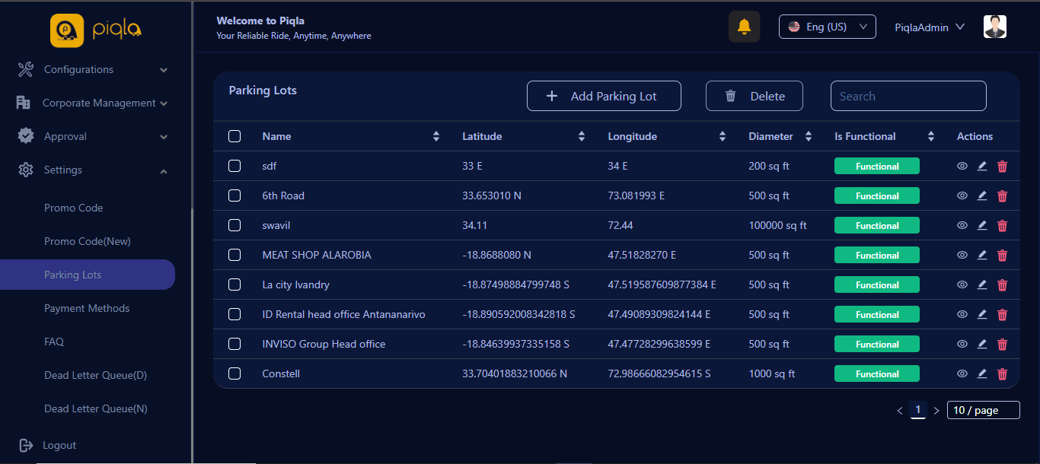The image size is (1040, 464).
Task: Open the PiqlaAdmin account dropdown
Action: pos(930,27)
